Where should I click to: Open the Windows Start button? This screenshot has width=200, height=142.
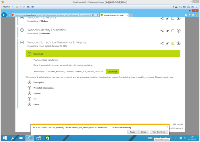pyautogui.click(x=5, y=138)
